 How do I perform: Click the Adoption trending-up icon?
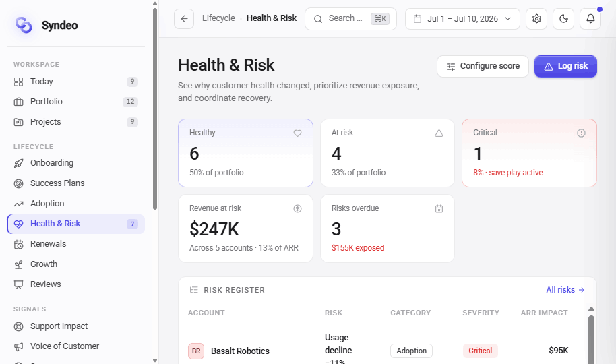pos(18,204)
